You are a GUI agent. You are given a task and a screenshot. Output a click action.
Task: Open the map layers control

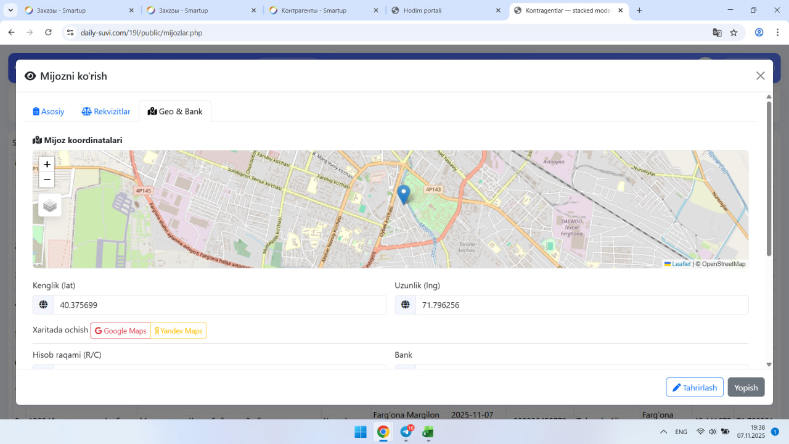coord(50,205)
